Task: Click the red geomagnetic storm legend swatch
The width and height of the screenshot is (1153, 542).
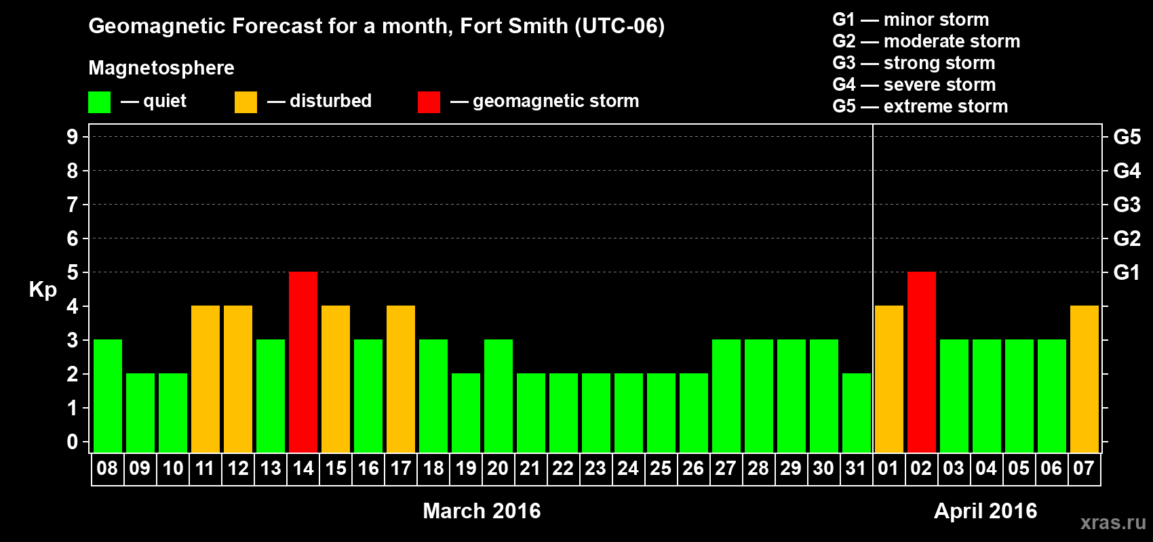Action: point(429,102)
